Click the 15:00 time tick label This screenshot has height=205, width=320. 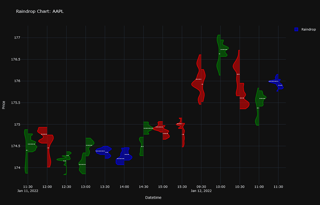coord(163,187)
